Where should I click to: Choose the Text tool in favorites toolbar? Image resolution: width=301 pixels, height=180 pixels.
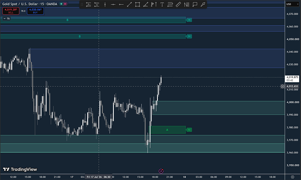[162, 4]
